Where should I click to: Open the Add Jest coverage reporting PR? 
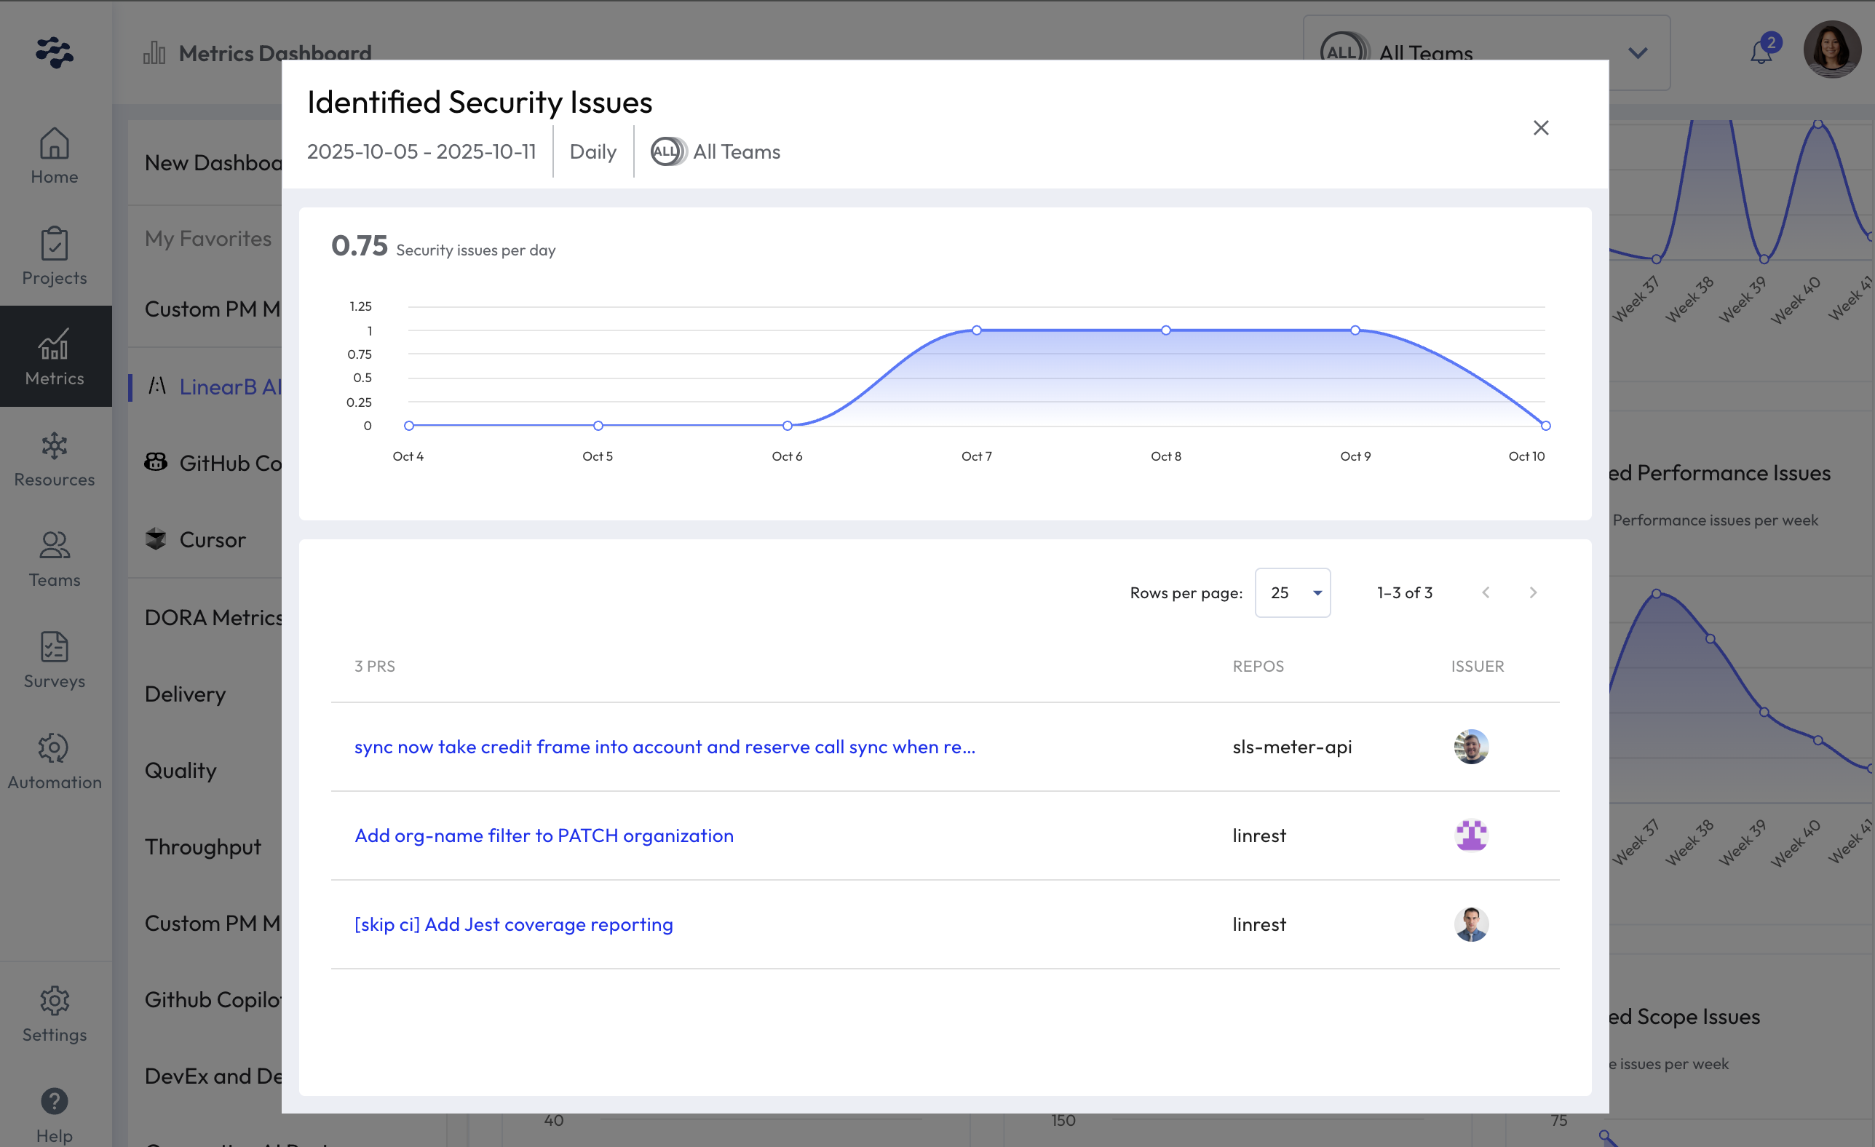pos(514,924)
